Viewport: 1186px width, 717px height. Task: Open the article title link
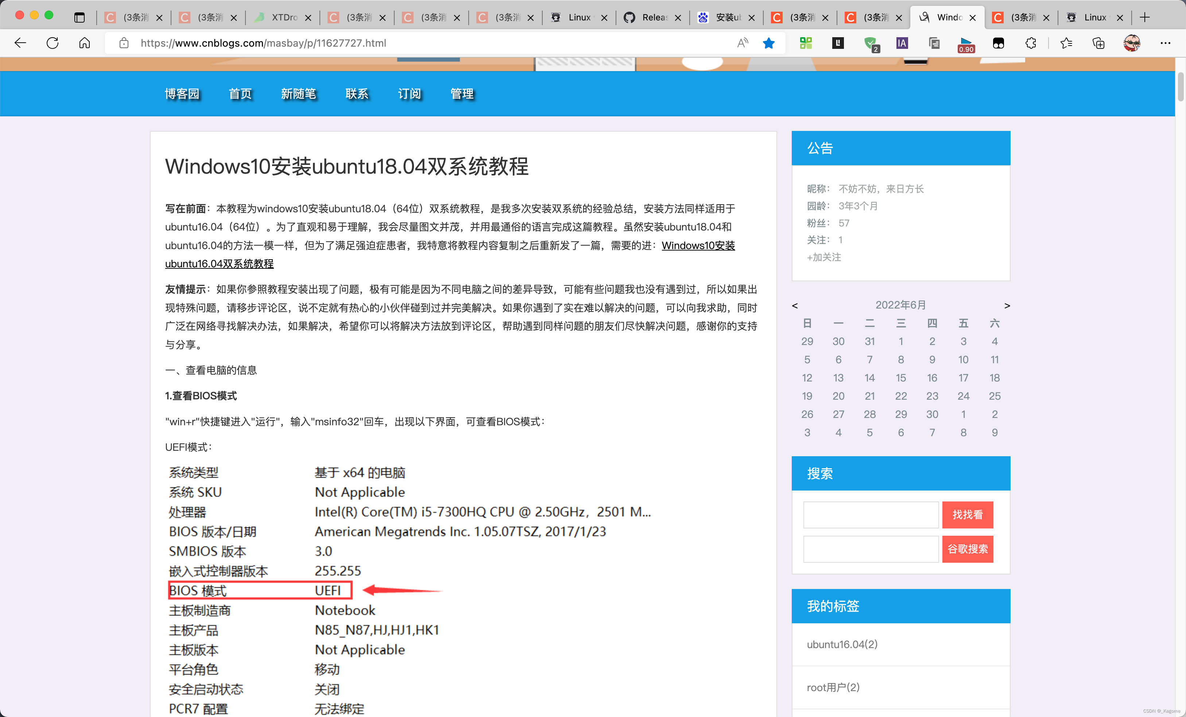coord(346,167)
